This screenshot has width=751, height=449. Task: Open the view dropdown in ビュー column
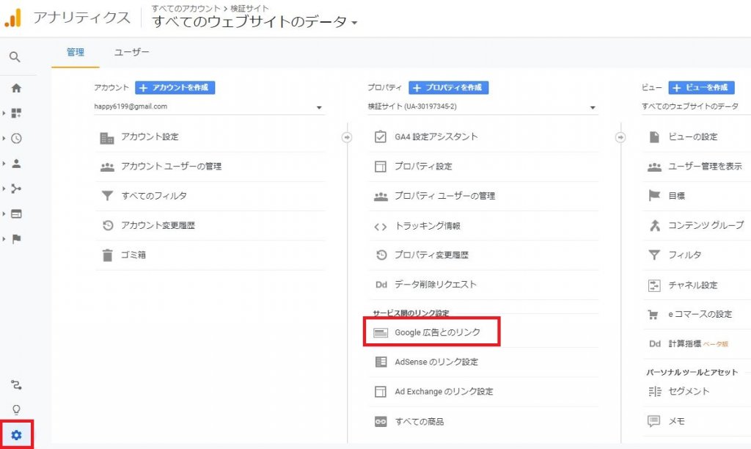(696, 106)
